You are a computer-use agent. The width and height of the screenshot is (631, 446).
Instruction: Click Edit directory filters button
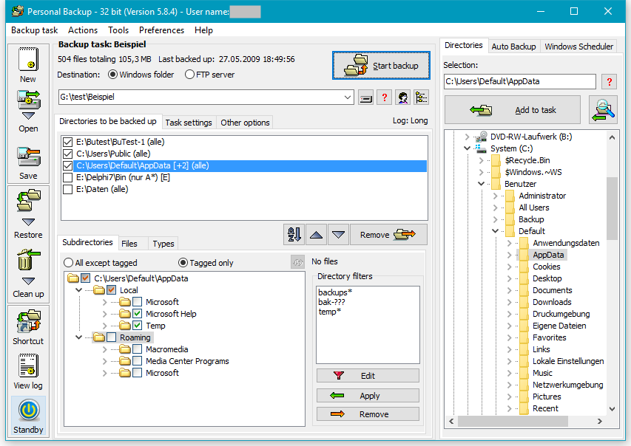(x=368, y=376)
